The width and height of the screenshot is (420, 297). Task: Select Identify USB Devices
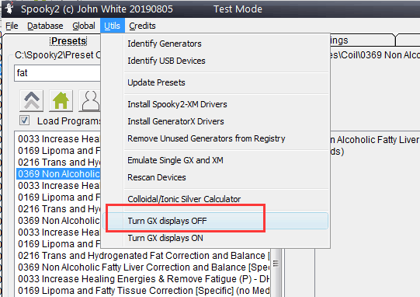coord(166,61)
